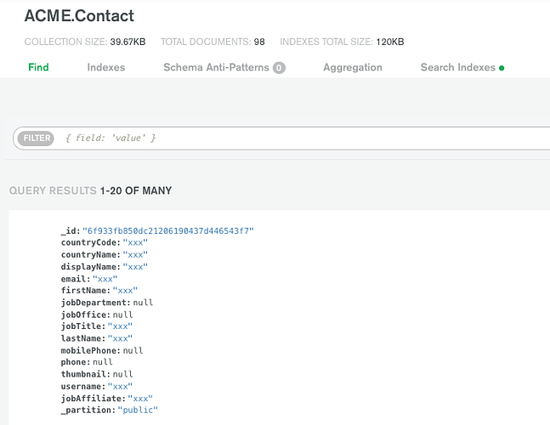This screenshot has width=550, height=425.
Task: Open the Search Indexes tab
Action: pos(458,68)
